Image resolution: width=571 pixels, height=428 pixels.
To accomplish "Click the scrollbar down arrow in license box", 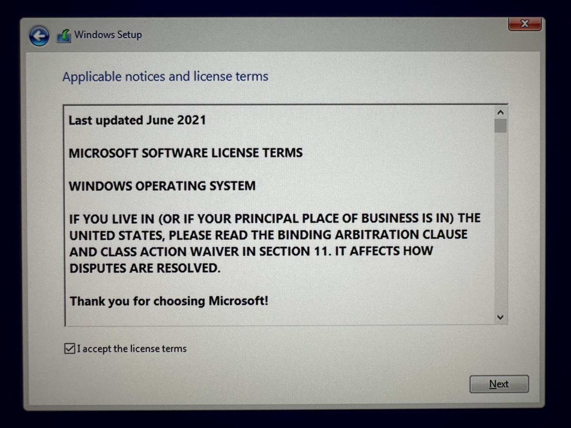I will tap(500, 318).
